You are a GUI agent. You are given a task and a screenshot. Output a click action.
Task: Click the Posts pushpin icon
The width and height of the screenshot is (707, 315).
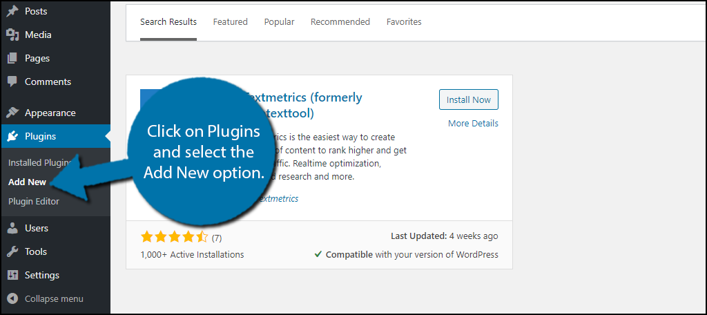pyautogui.click(x=12, y=11)
